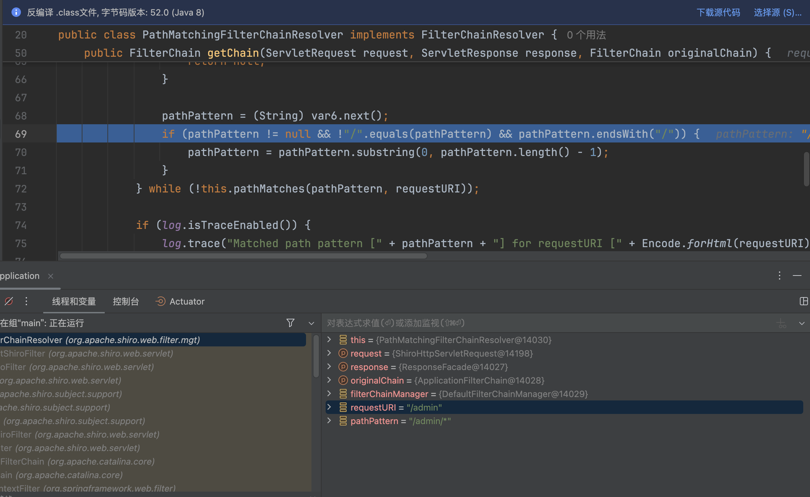Screen dimensions: 810x497
Task: Toggle the debug layout settings icon
Action: [804, 301]
